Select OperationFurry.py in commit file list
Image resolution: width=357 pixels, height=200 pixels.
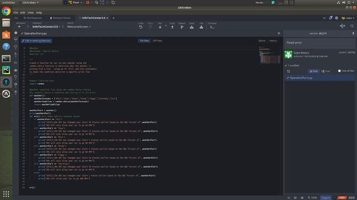pos(320,78)
